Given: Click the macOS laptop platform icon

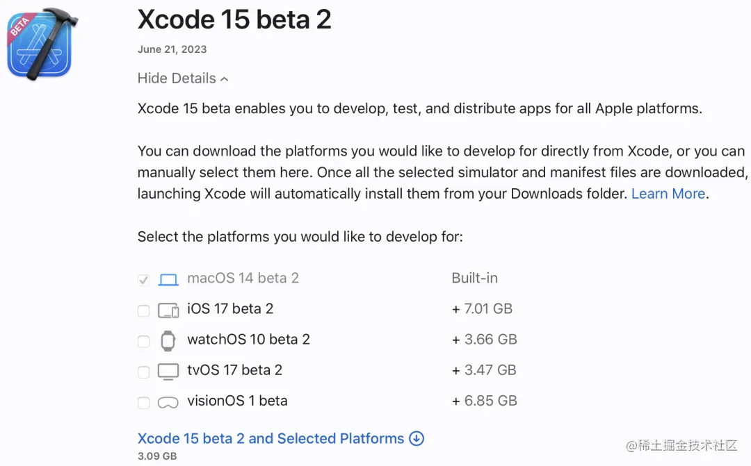Looking at the screenshot, I should pyautogui.click(x=168, y=280).
